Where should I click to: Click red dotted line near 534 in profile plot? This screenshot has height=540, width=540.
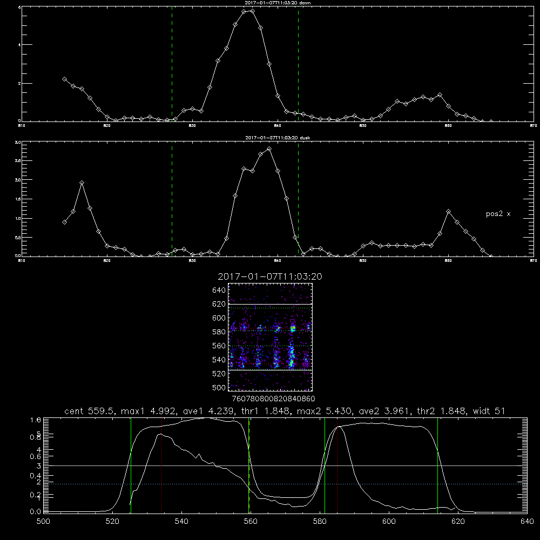[161, 465]
